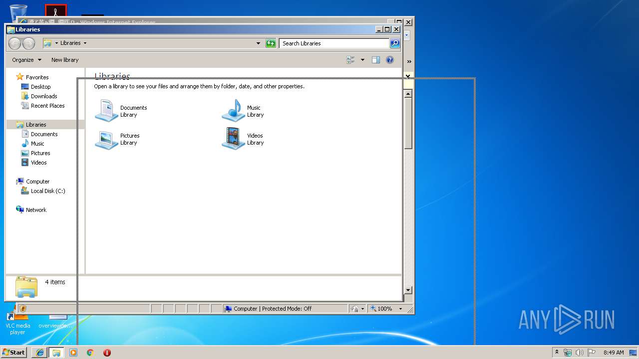Click the search magnifier button
The image size is (639, 359).
click(x=394, y=43)
